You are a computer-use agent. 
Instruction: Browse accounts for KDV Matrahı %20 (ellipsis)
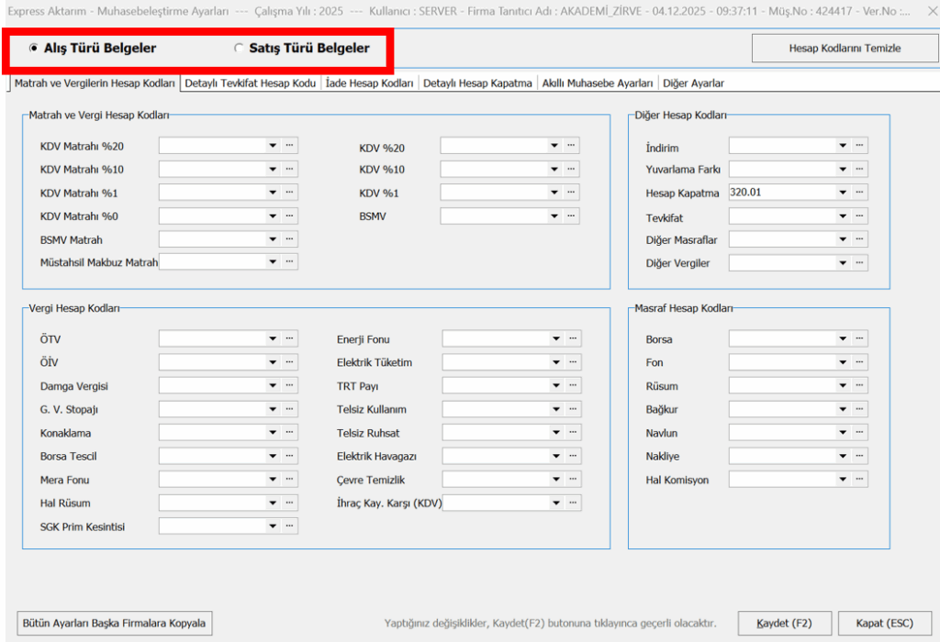pyautogui.click(x=289, y=146)
